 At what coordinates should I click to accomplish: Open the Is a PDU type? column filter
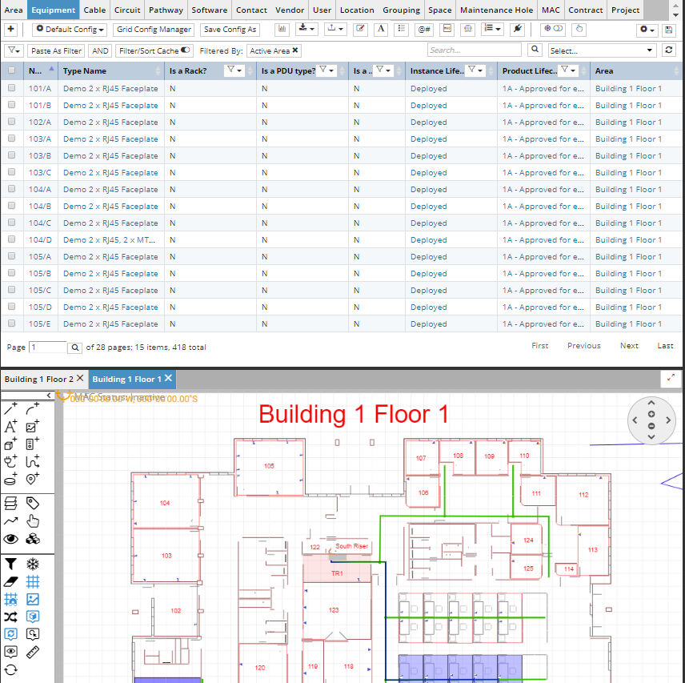[326, 70]
